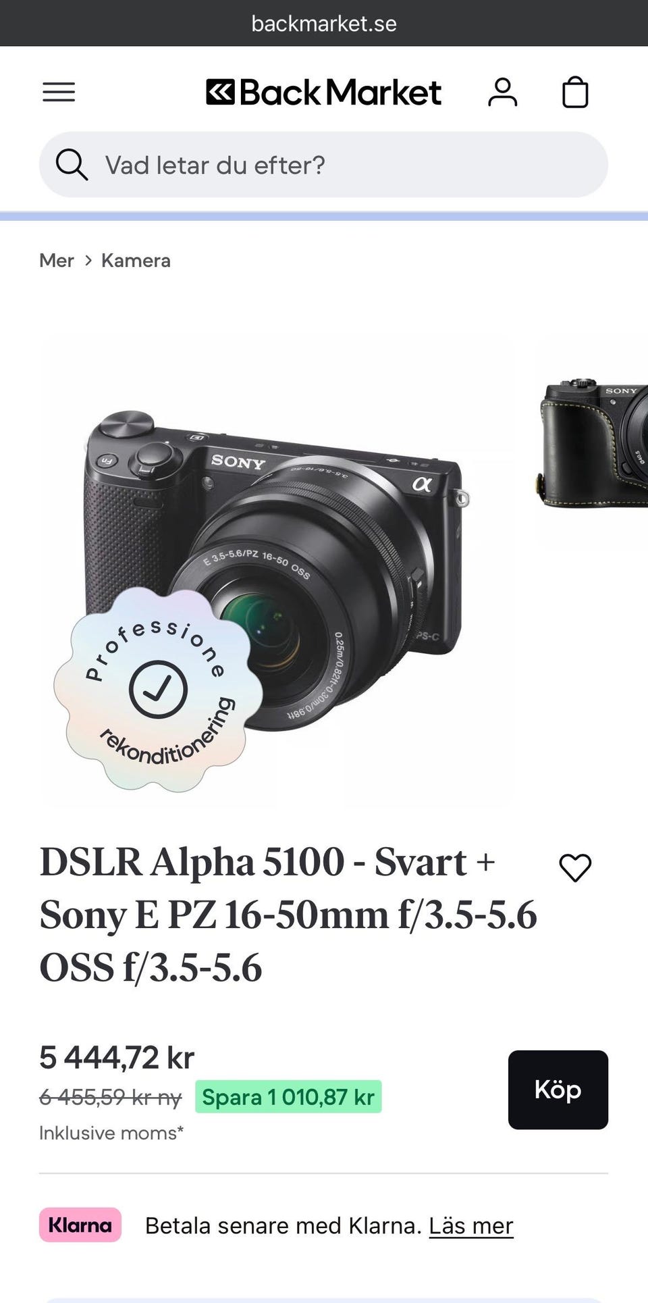Add camera to favorites with heart icon
Screen dimensions: 648x1303
click(575, 867)
